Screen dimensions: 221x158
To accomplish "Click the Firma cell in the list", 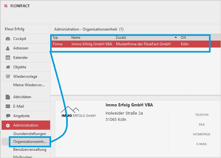I will (x=58, y=44).
